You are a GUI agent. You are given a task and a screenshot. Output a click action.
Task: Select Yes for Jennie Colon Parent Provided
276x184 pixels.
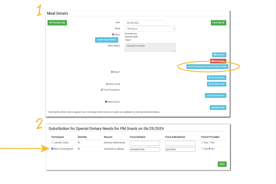(202, 143)
